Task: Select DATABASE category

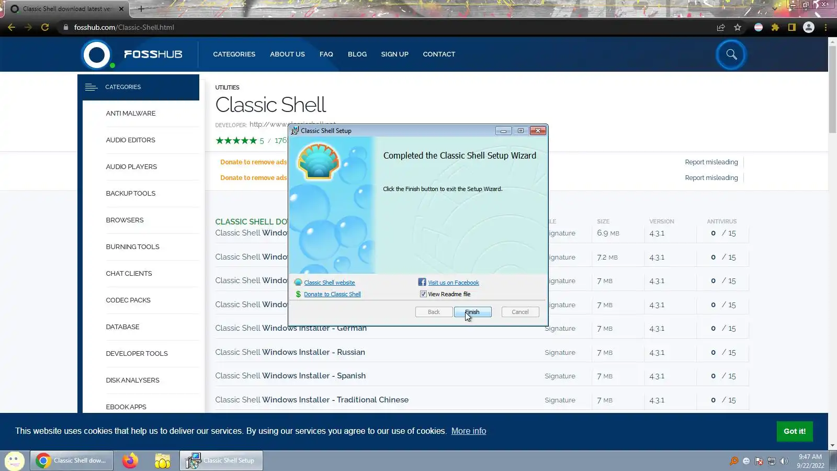Action: (x=122, y=327)
